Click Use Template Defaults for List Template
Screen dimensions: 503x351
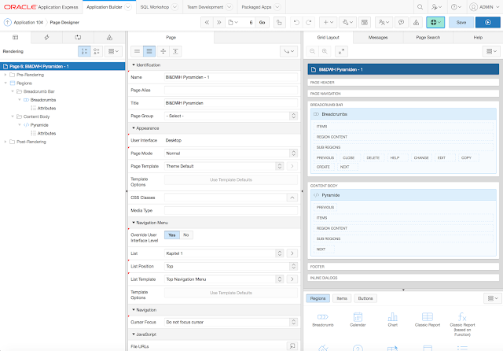coord(231,293)
